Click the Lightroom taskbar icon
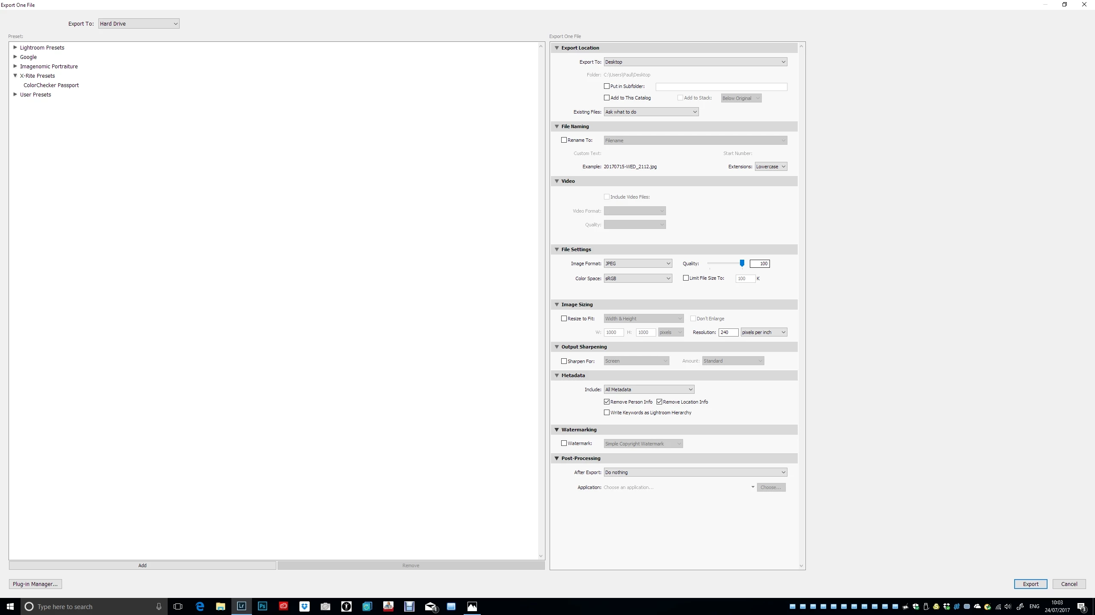This screenshot has width=1095, height=615. [242, 606]
